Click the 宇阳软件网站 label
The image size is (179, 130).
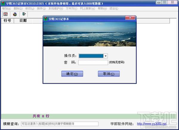tap(122, 124)
